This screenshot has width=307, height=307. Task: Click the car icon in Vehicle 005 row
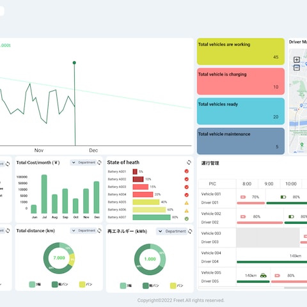[x=264, y=276]
